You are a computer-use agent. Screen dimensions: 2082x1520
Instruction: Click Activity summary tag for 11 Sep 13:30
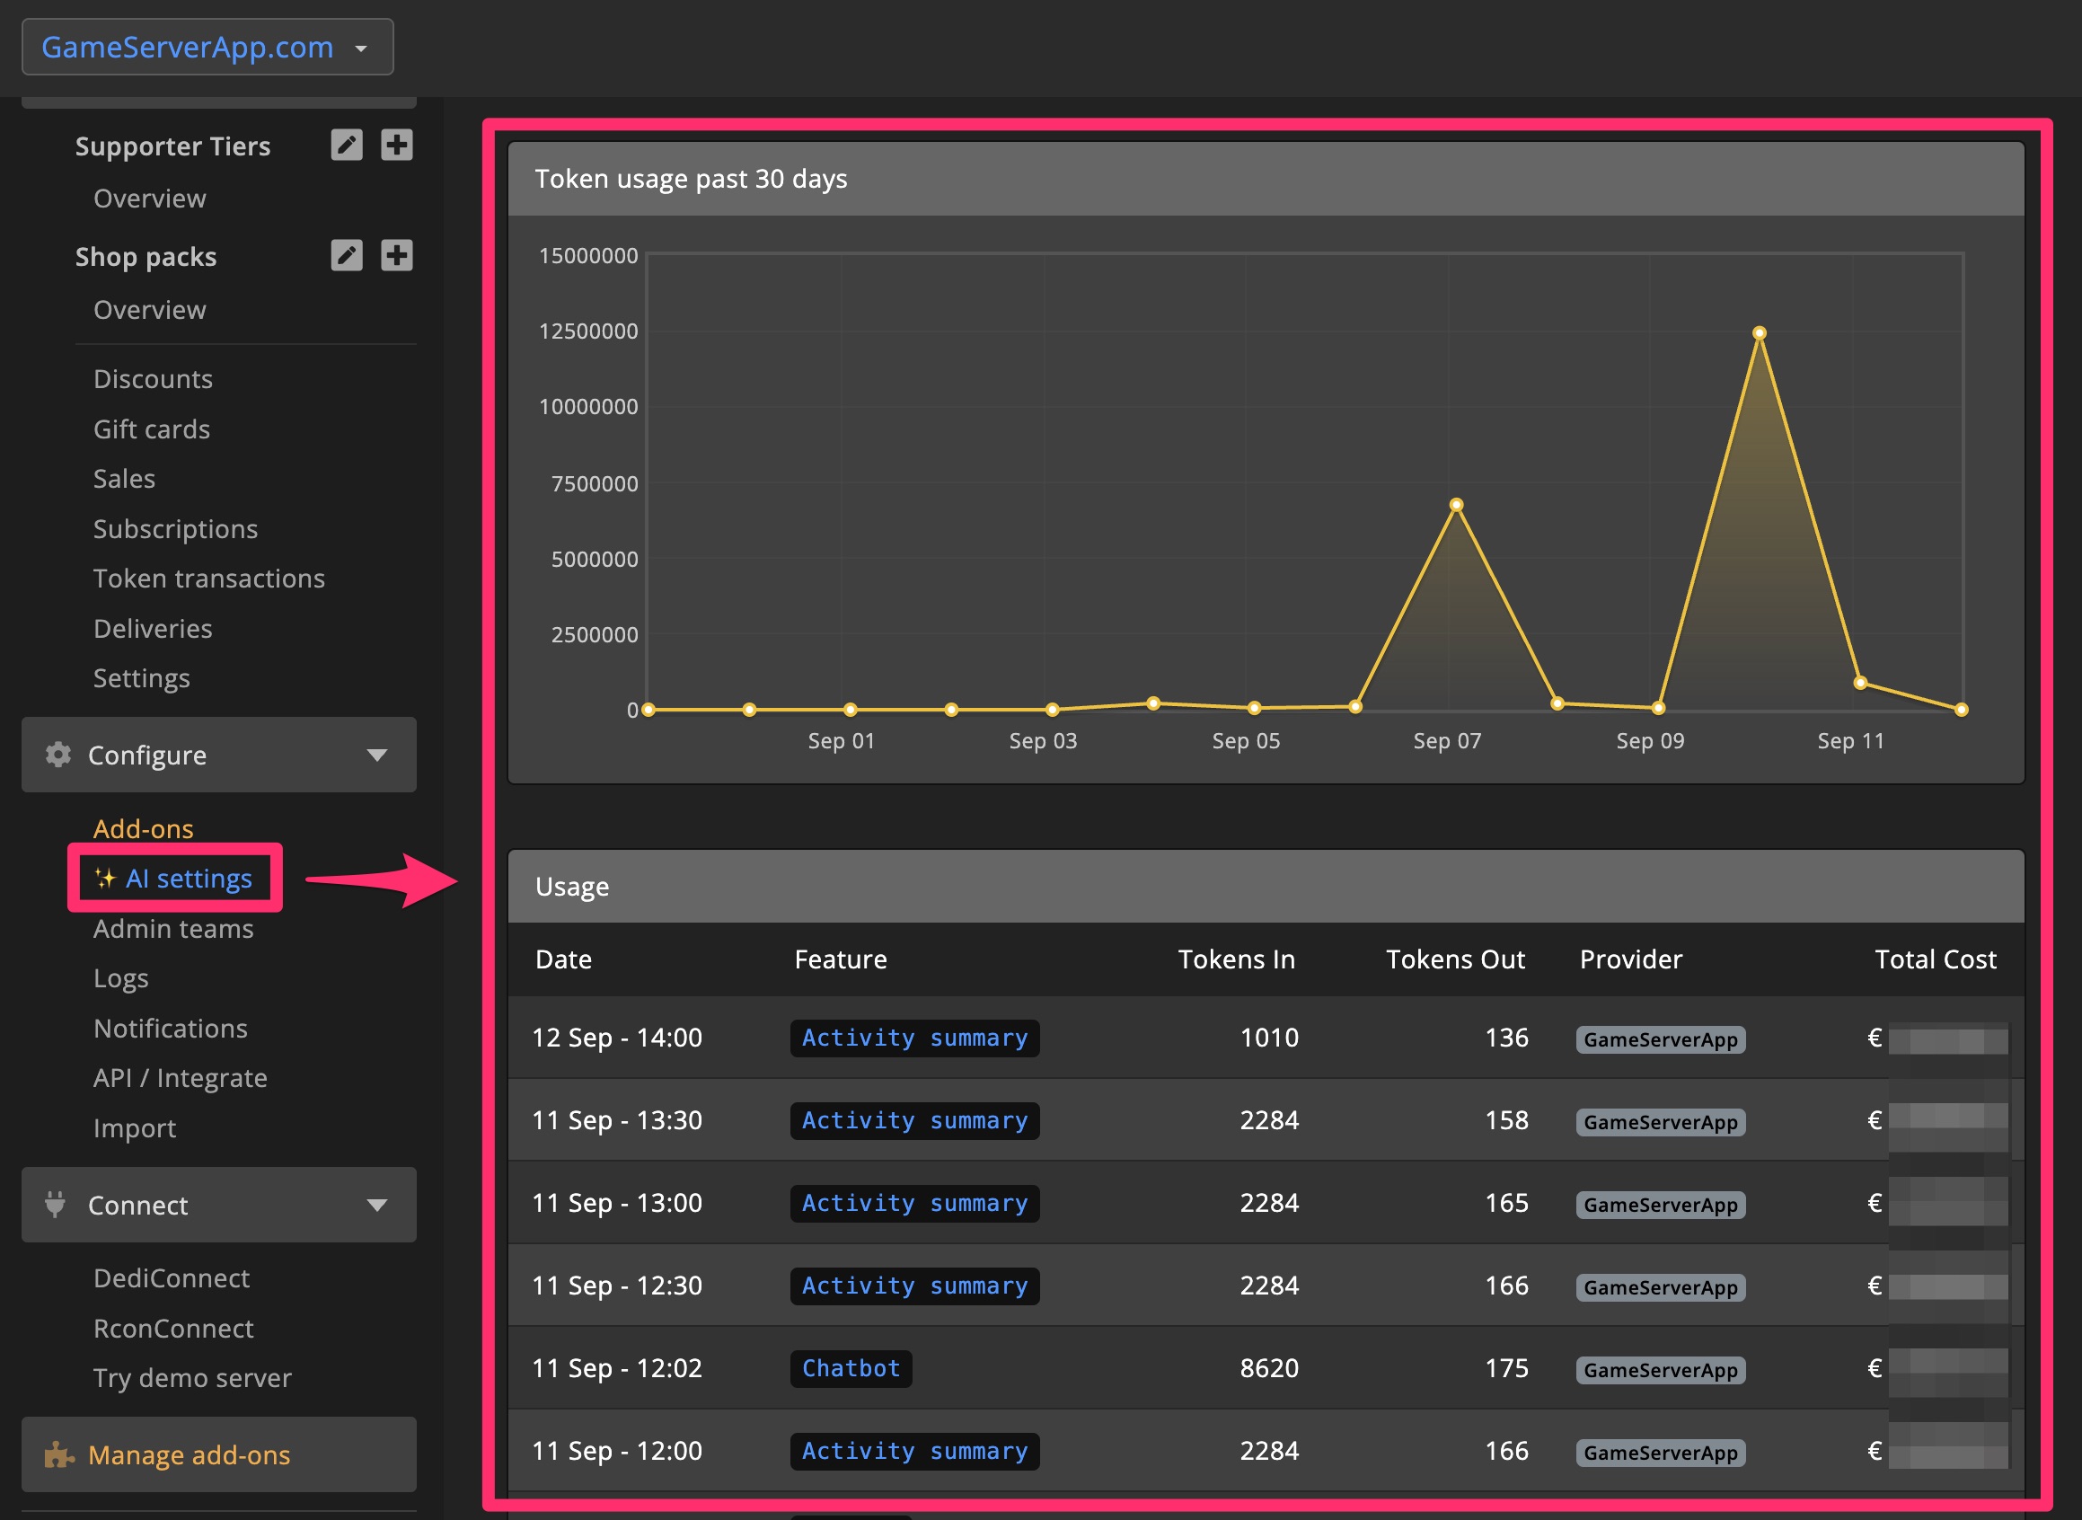tap(914, 1120)
